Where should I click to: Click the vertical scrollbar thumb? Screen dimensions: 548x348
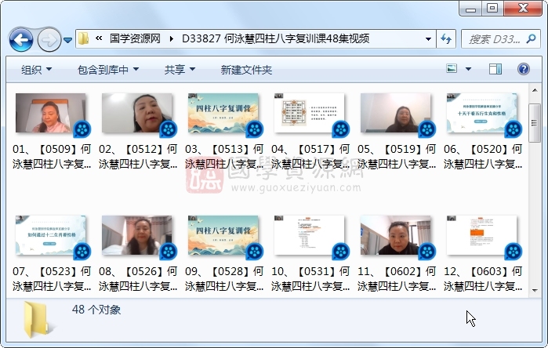pyautogui.click(x=535, y=123)
